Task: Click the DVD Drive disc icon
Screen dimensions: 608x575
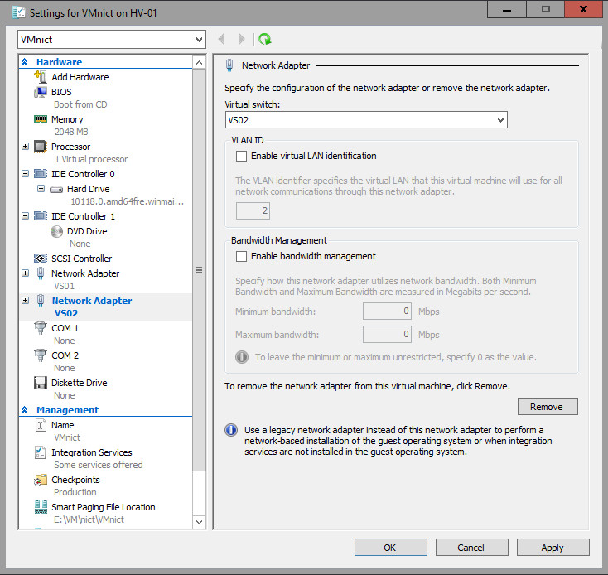Action: coord(56,231)
